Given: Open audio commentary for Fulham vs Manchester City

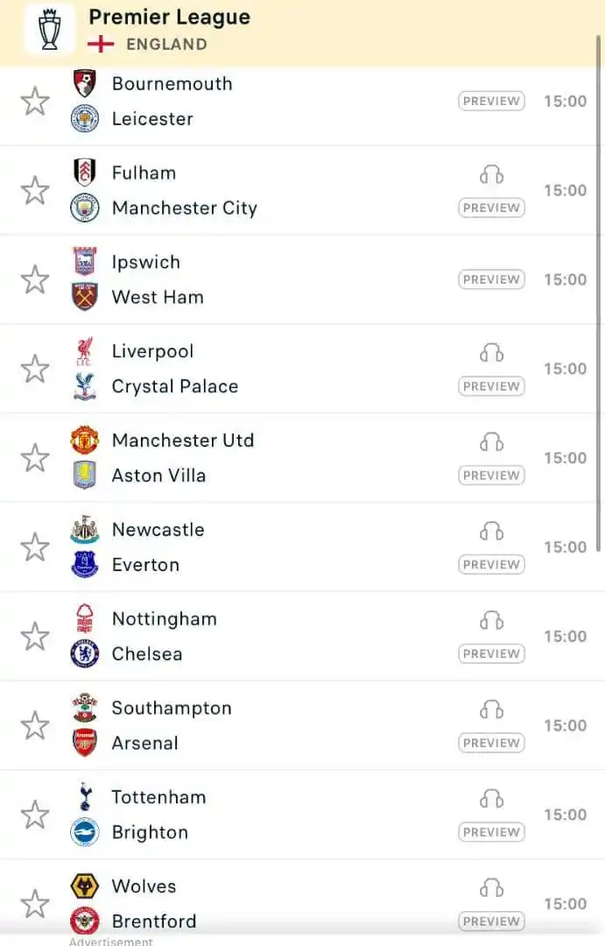Looking at the screenshot, I should [x=491, y=175].
